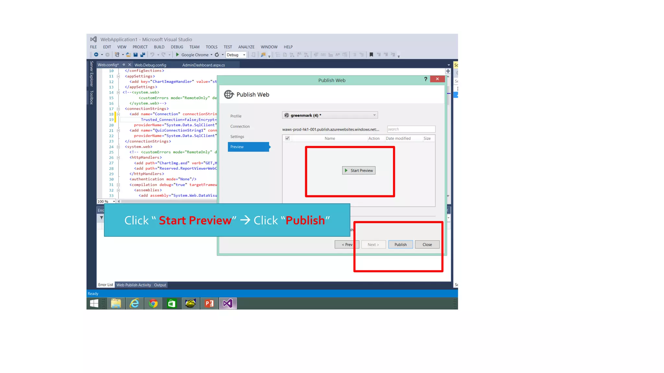Click the Close button in Publish Web
664x373 pixels.
(x=427, y=244)
